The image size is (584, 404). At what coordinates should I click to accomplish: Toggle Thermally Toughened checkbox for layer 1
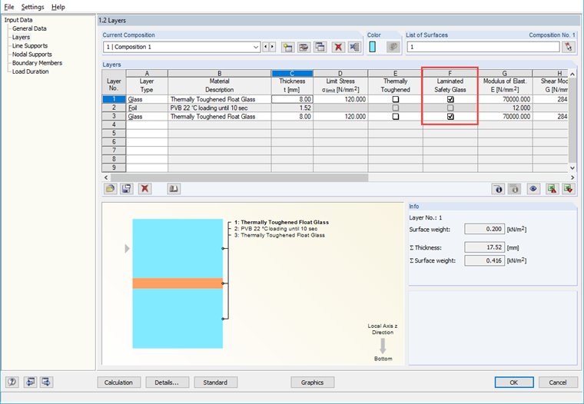(x=396, y=99)
